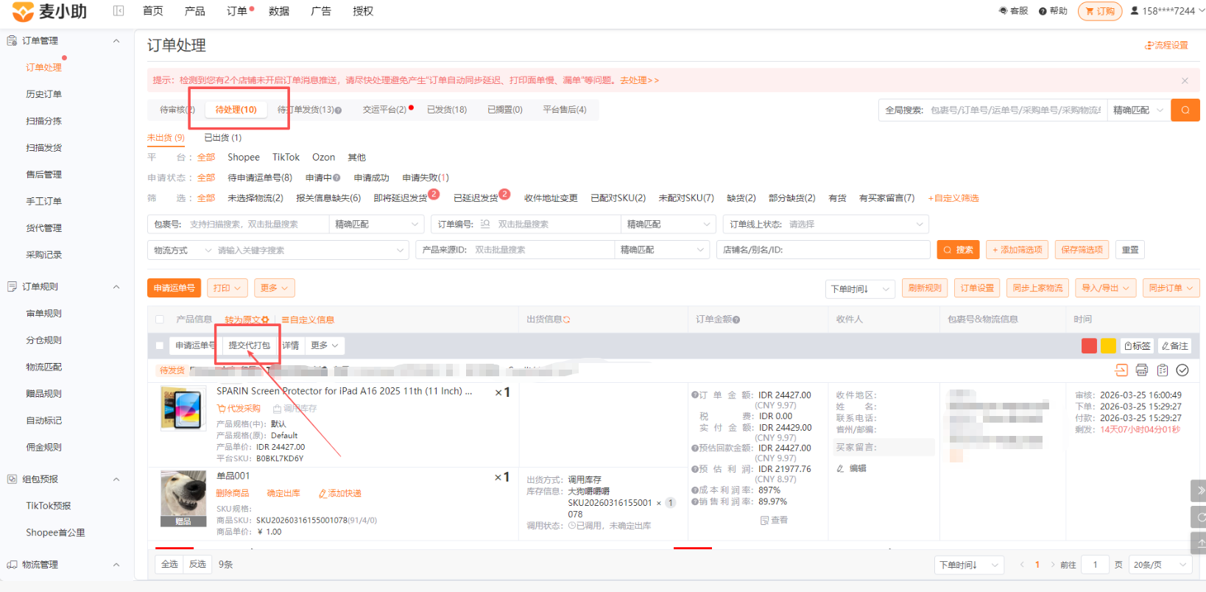Image resolution: width=1206 pixels, height=592 pixels.
Task: Click the 重置 reset button
Action: pyautogui.click(x=1130, y=250)
